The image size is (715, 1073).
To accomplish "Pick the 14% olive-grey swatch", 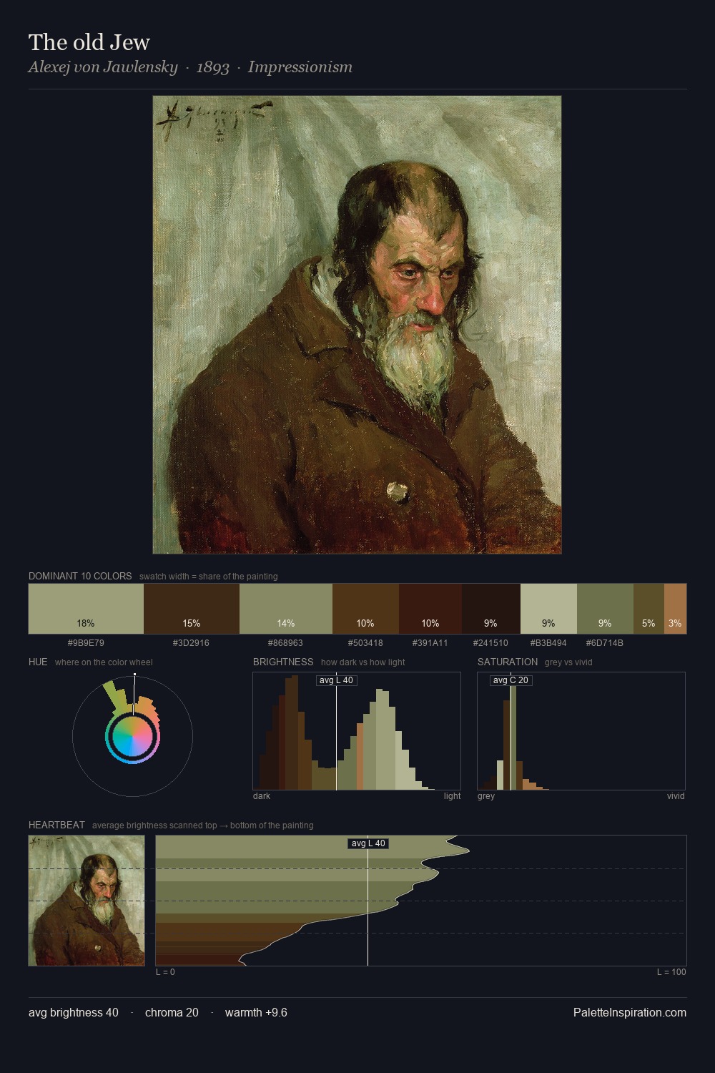I will pos(286,609).
